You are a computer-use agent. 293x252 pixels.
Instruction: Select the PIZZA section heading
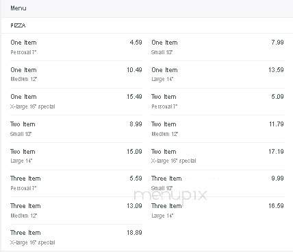(x=18, y=25)
